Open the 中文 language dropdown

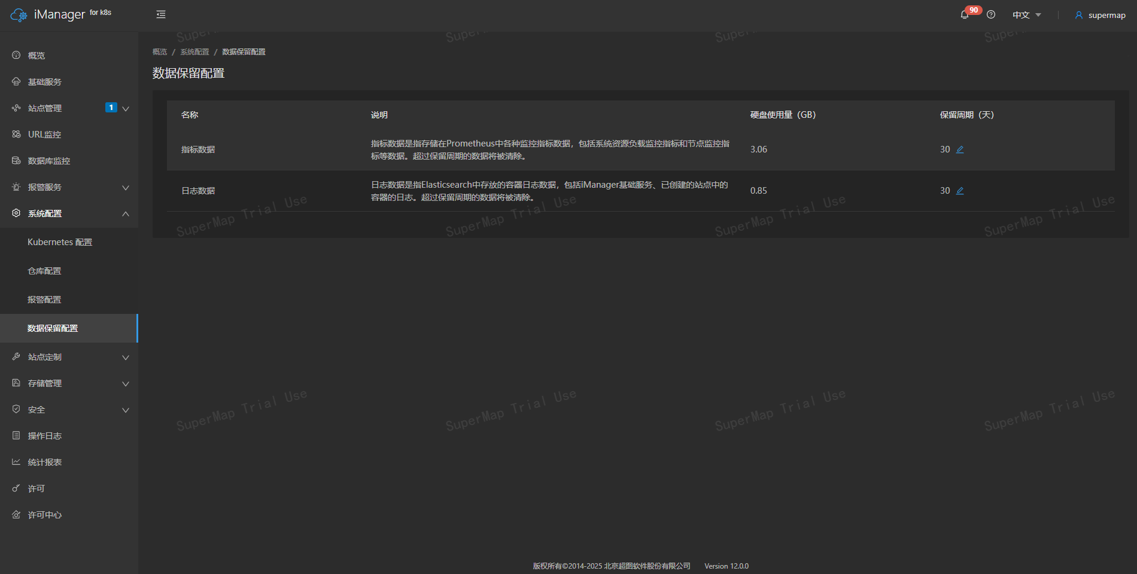click(1027, 15)
